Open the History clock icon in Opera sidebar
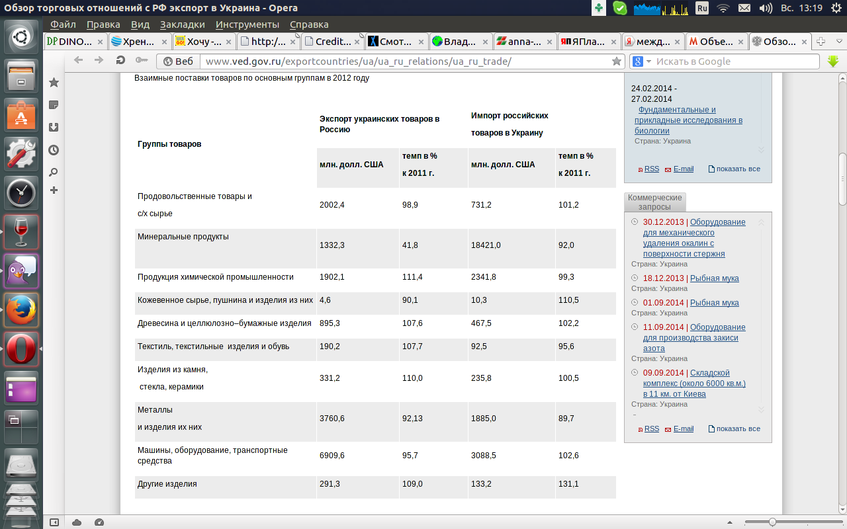847x529 pixels. pyautogui.click(x=54, y=150)
